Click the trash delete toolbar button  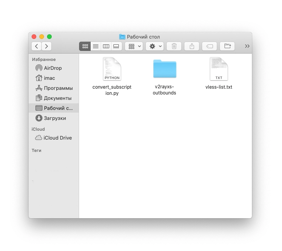coord(174,46)
